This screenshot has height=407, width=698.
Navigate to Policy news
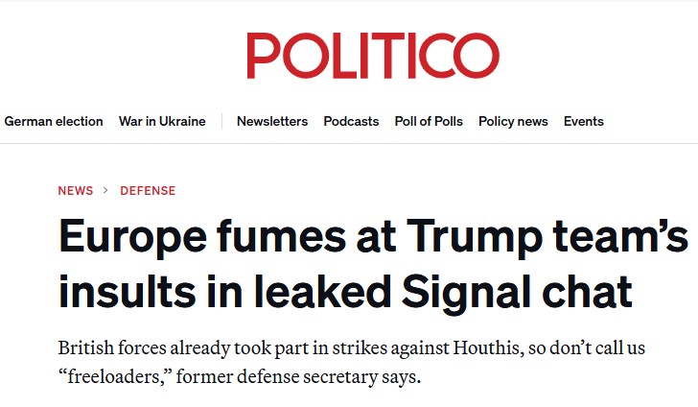[513, 122]
